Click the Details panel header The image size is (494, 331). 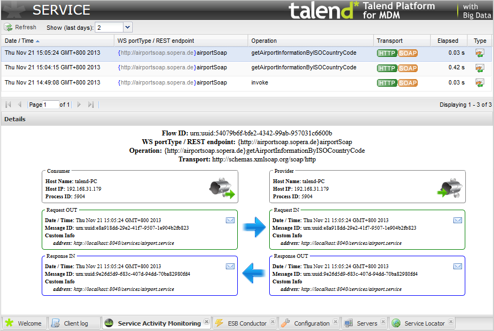[x=247, y=119]
